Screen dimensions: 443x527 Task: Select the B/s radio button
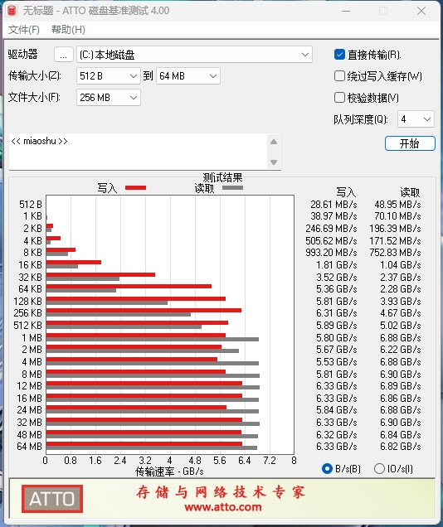(x=327, y=468)
